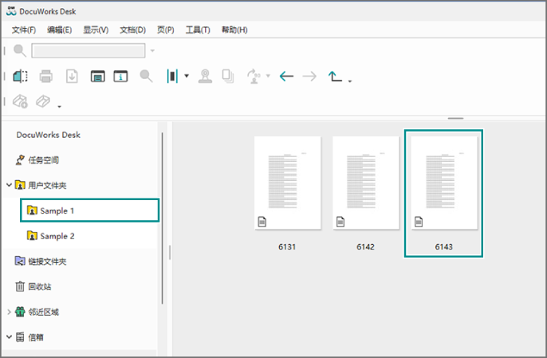The height and width of the screenshot is (358, 547).
Task: Open the 工具(T) menu
Action: pos(198,30)
